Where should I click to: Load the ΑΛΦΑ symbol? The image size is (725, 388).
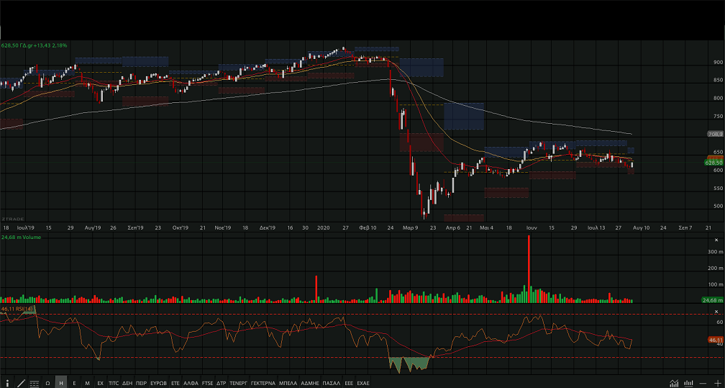coord(191,384)
